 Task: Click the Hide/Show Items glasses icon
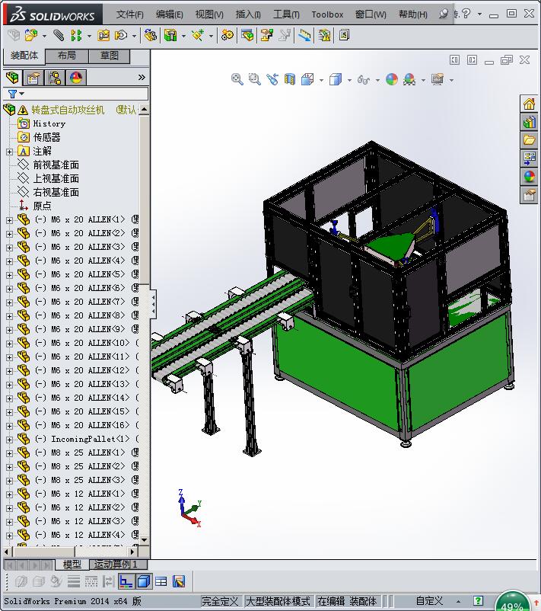tap(364, 79)
